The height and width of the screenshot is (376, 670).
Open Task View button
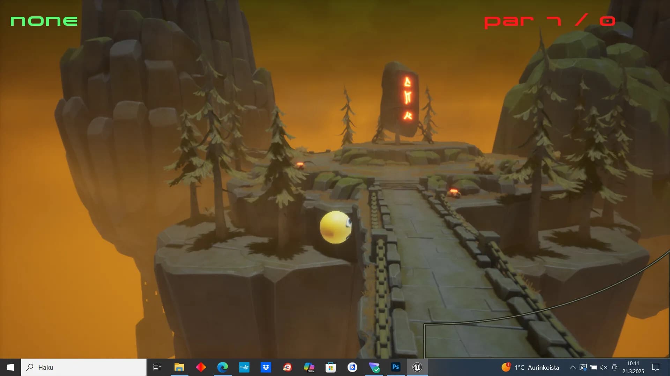coord(157,367)
